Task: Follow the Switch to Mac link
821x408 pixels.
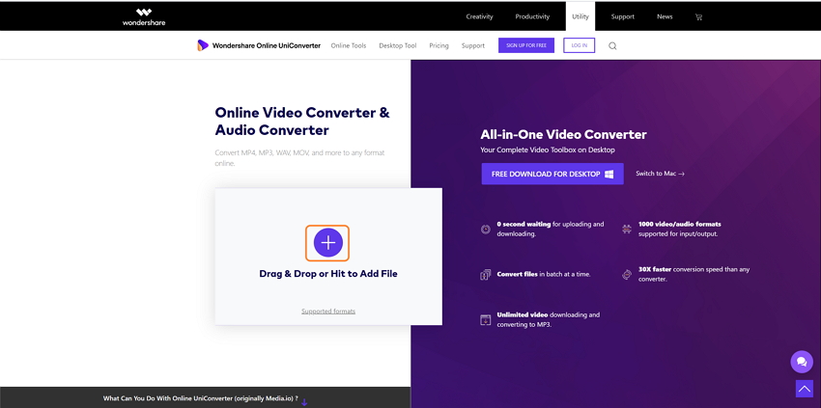Action: click(660, 174)
